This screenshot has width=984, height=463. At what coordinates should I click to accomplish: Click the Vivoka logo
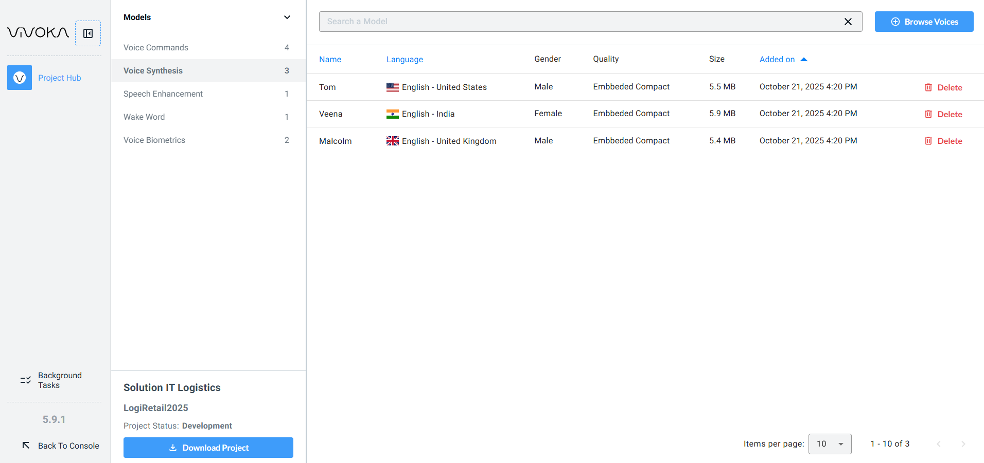(38, 33)
